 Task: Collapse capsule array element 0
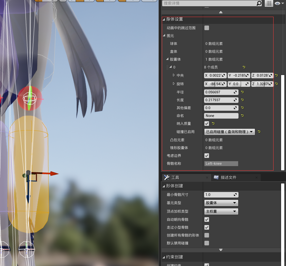click(171, 67)
